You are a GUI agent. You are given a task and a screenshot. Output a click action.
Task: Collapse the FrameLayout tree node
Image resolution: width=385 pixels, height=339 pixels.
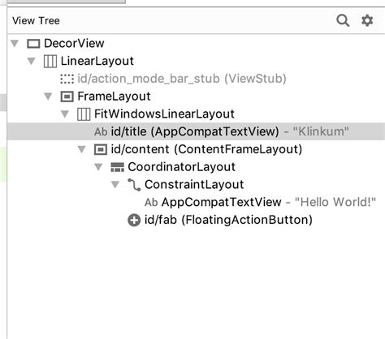48,97
